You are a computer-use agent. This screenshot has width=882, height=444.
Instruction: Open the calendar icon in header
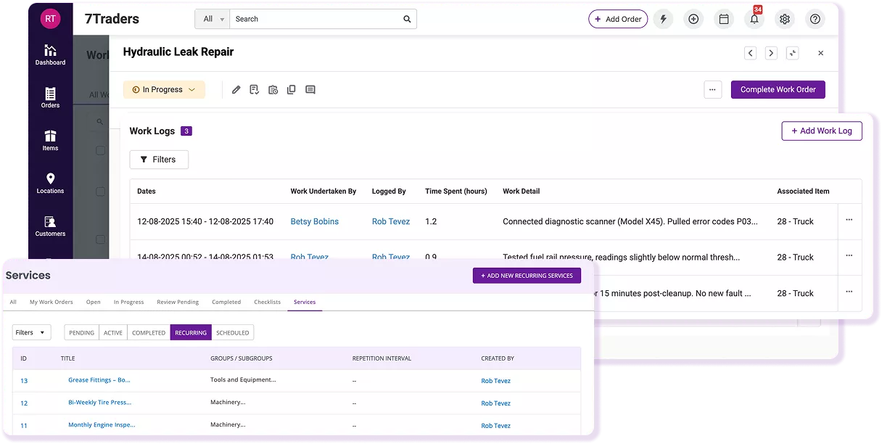click(724, 20)
